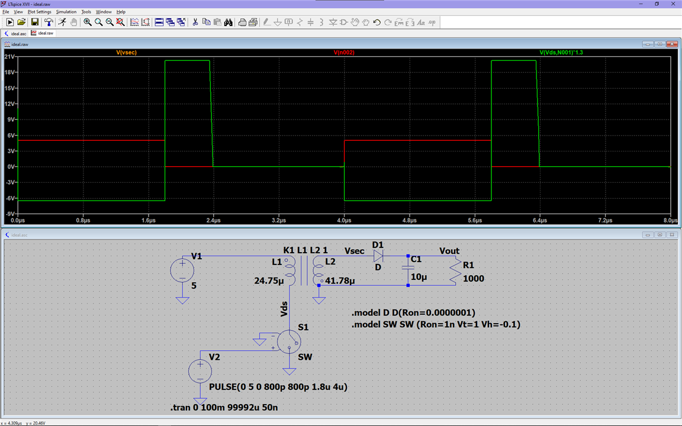The image size is (682, 426).
Task: Open the Control Panel hammer icon
Action: 49,22
